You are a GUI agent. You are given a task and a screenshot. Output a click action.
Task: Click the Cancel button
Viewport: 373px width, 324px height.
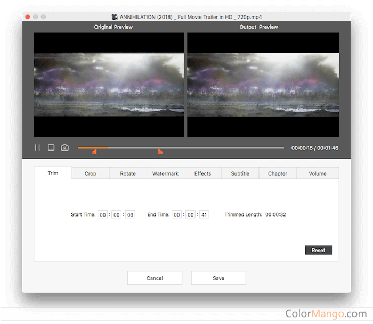(155, 278)
